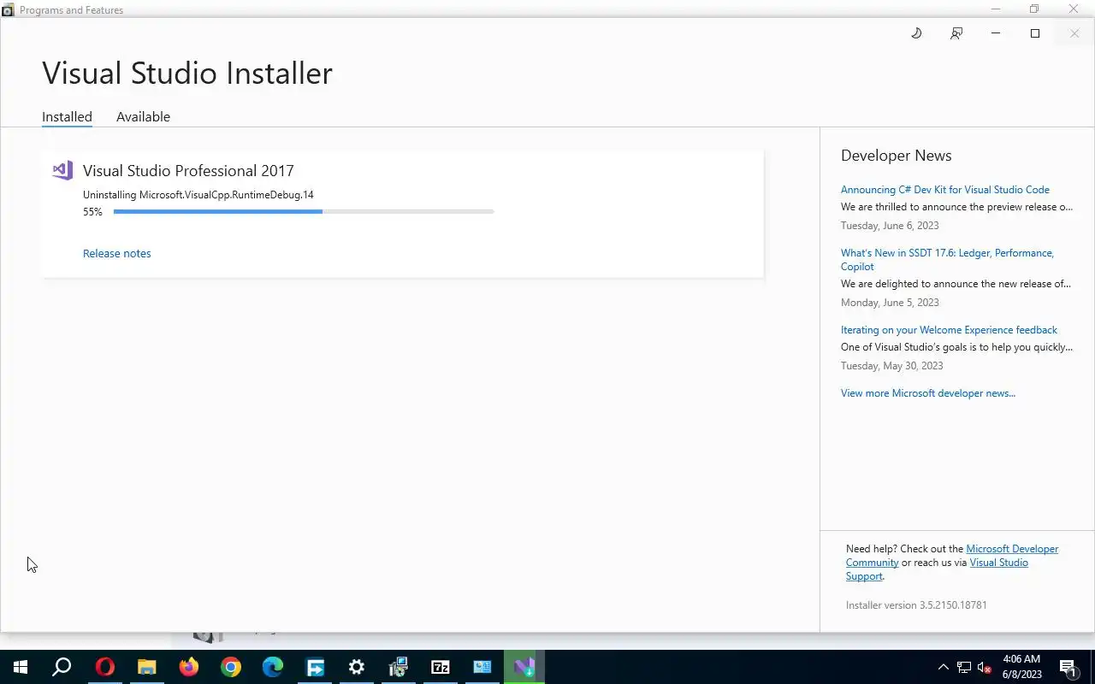Open Announcing C# Dev Kit news article

[x=945, y=190]
